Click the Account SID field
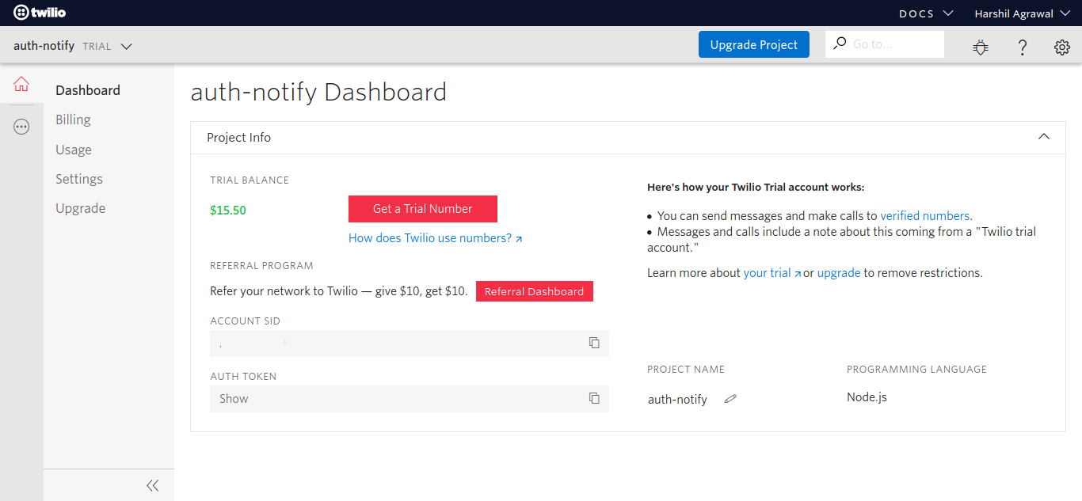The image size is (1082, 501). pyautogui.click(x=410, y=343)
